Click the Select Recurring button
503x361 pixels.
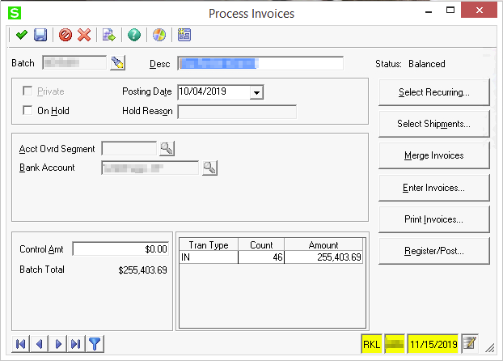point(433,92)
